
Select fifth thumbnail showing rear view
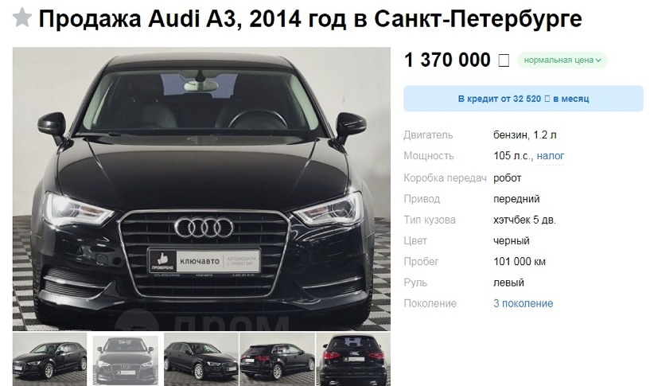click(x=353, y=360)
